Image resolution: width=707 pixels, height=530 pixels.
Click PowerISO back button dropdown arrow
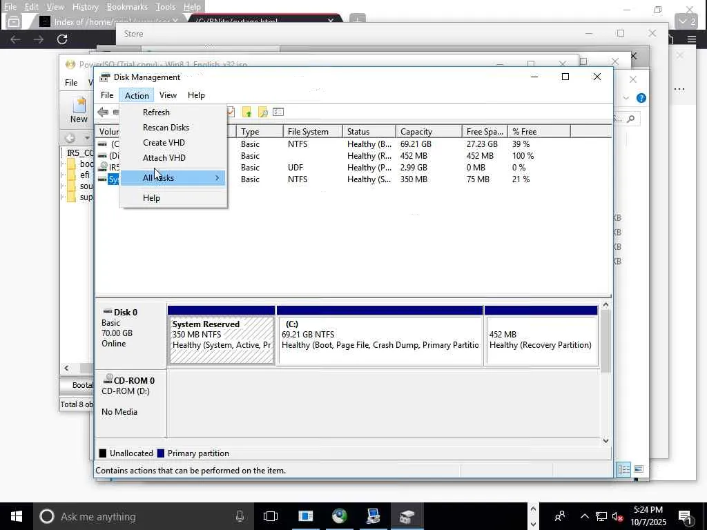point(86,138)
